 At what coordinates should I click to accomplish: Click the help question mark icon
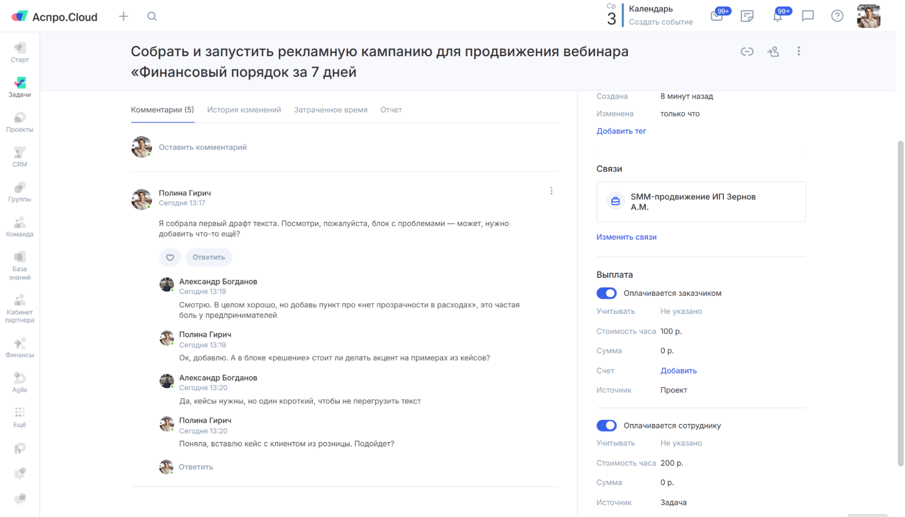point(837,16)
